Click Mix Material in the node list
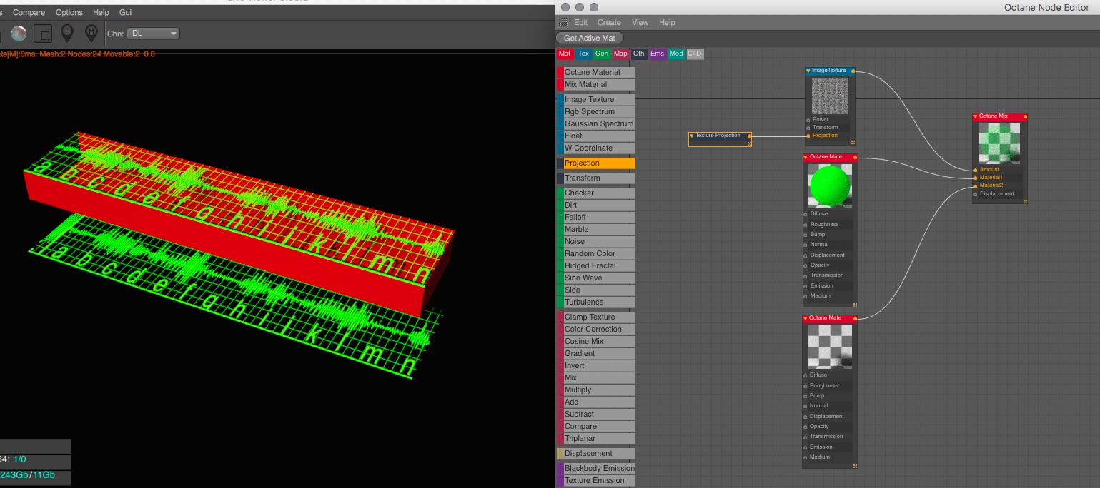The width and height of the screenshot is (1100, 488). tap(596, 85)
